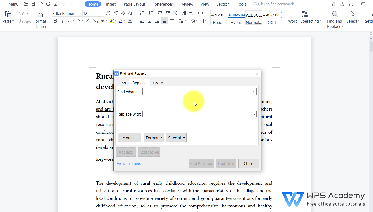The width and height of the screenshot is (373, 212).
Task: Switch to the Find tab
Action: point(122,83)
